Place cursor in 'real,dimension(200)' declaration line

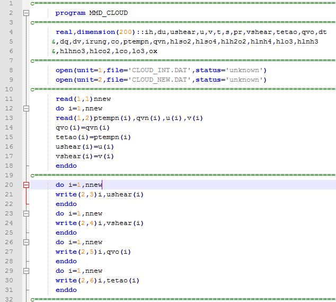pyautogui.click(x=191, y=32)
